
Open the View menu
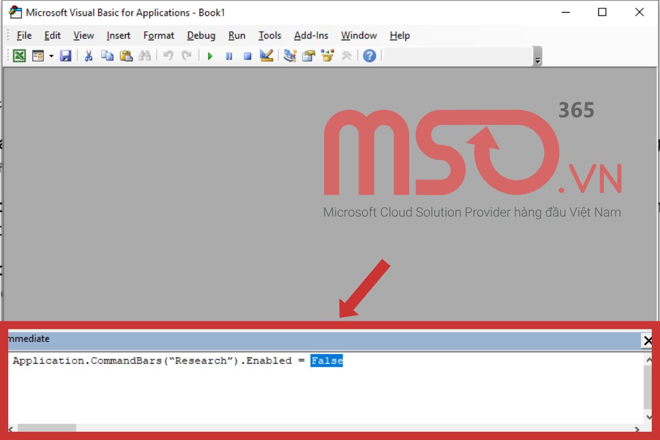84,35
